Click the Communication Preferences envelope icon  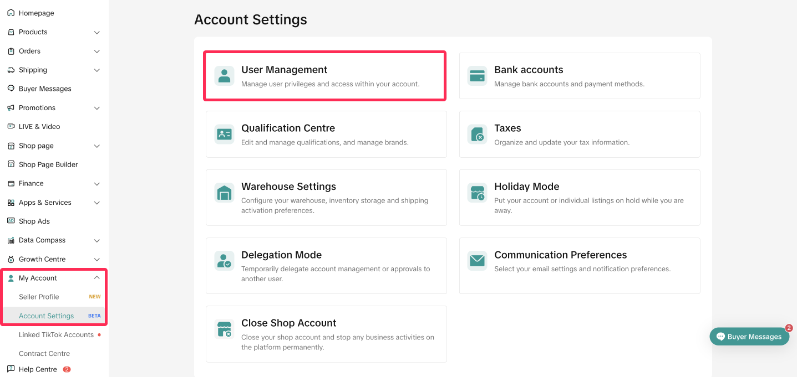(x=477, y=261)
